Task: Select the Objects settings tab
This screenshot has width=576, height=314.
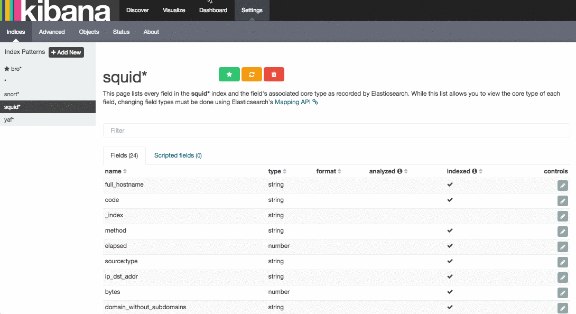Action: 89,32
